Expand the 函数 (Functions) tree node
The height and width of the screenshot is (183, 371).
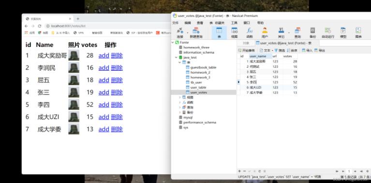point(179,102)
